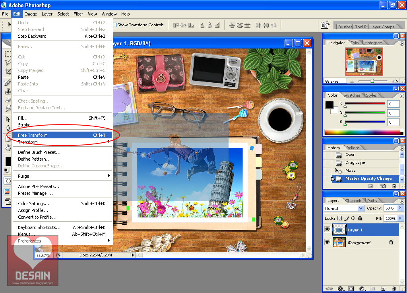Open Adobe Bridge with the browse icon
This screenshot has width=407, height=293.
[325, 25]
